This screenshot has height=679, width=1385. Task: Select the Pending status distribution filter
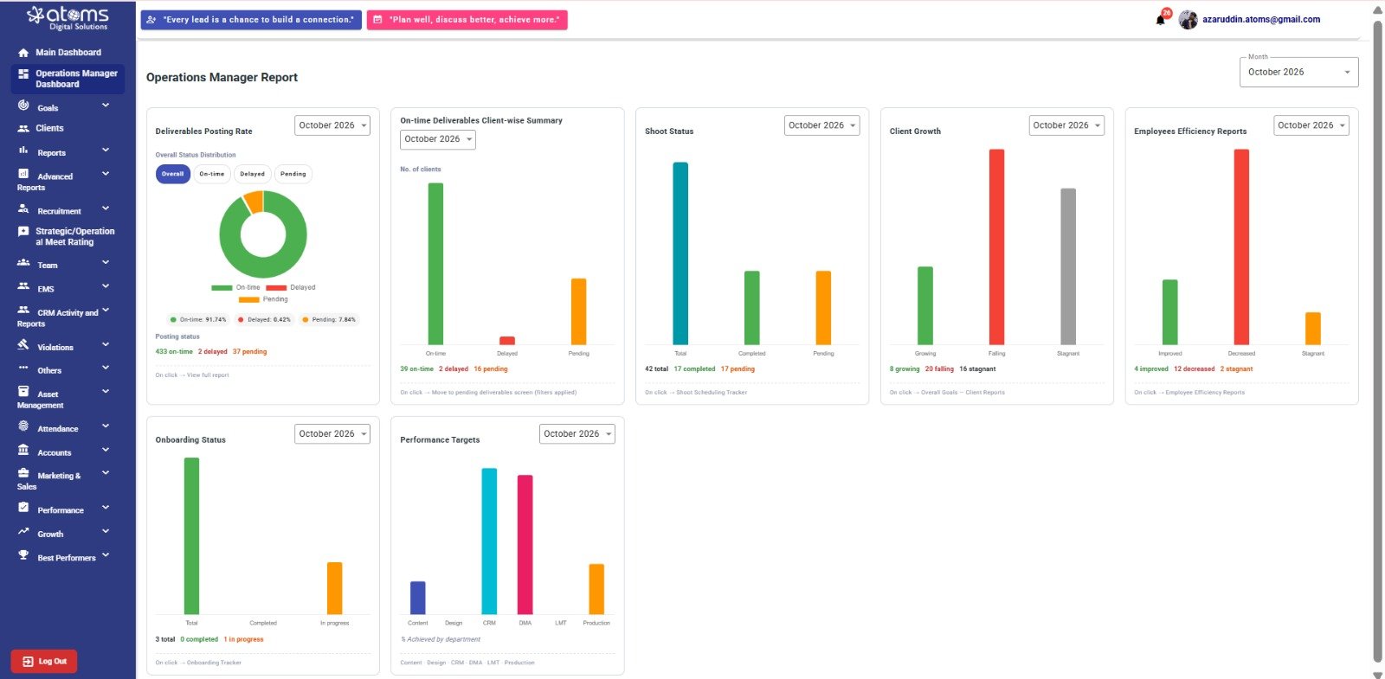tap(293, 174)
